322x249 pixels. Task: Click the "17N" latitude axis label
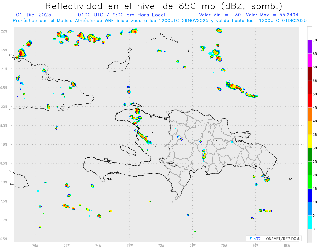coord(4,220)
